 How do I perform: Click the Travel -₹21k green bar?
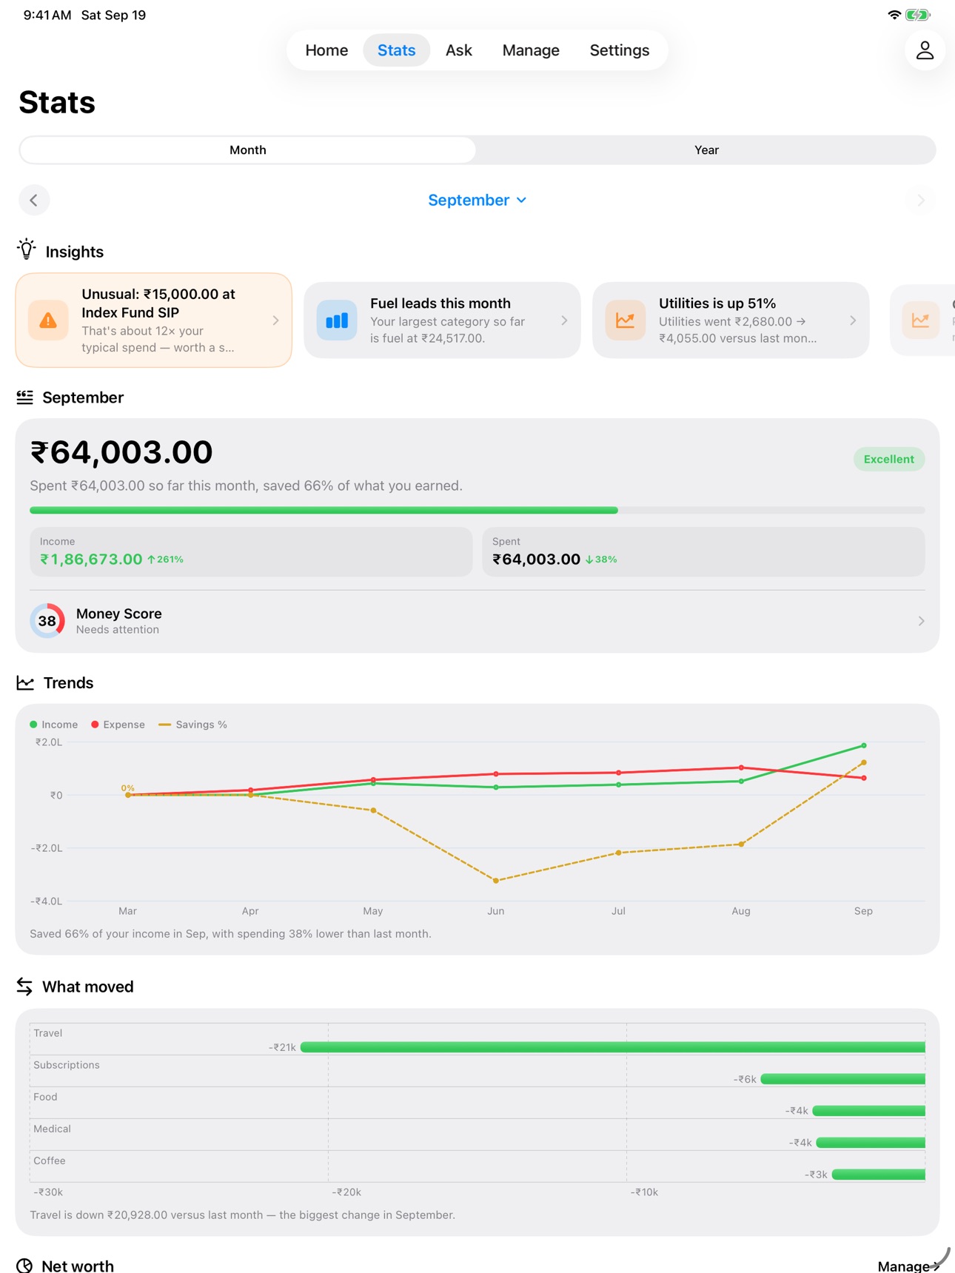(613, 1047)
